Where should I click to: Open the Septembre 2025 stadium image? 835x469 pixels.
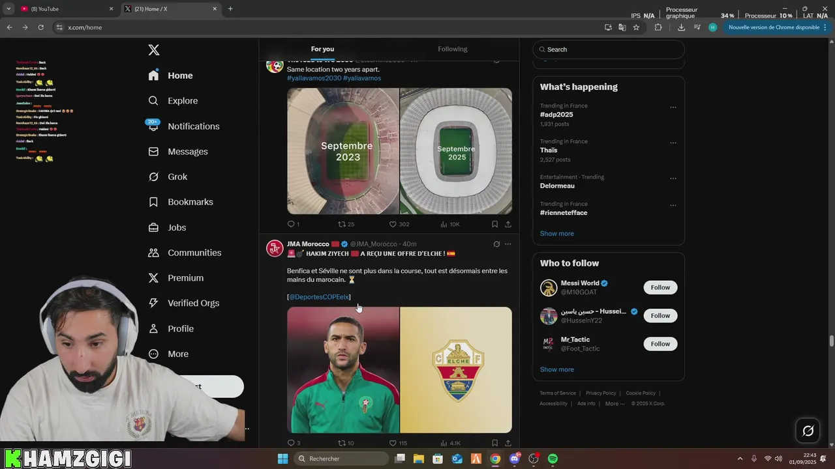(x=456, y=151)
